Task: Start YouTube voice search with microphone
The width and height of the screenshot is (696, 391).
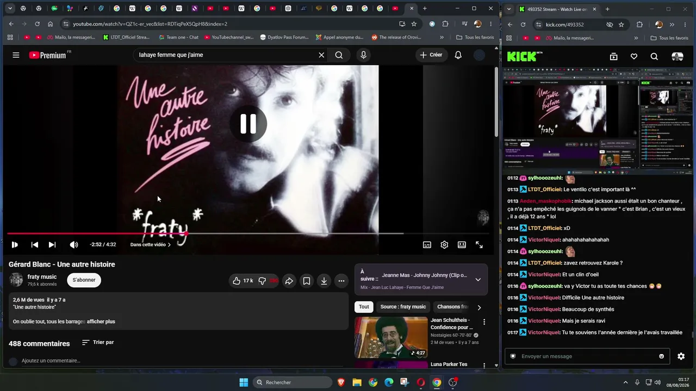Action: [x=363, y=55]
